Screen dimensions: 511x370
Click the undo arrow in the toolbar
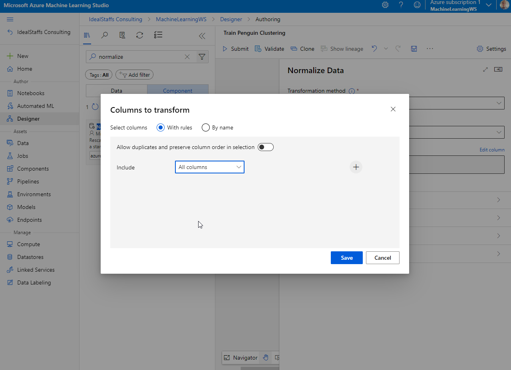[374, 49]
